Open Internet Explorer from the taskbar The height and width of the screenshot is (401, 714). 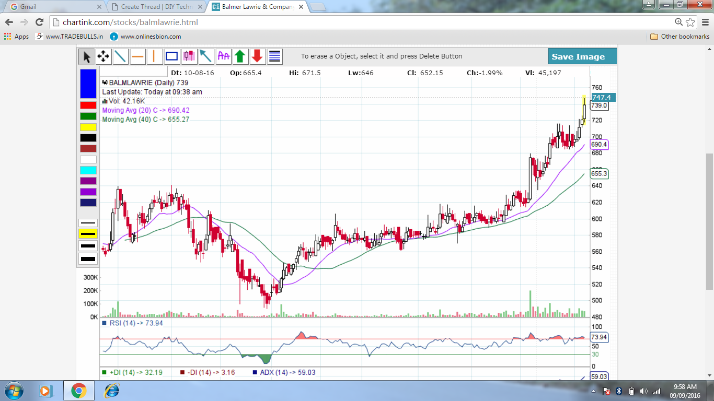click(x=111, y=391)
